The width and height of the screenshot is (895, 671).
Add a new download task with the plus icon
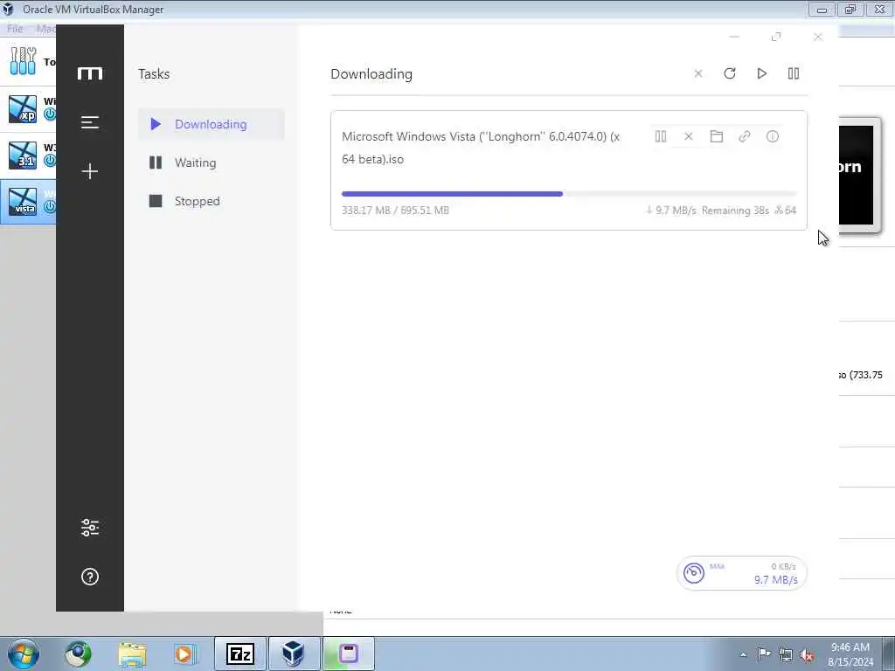click(x=90, y=171)
